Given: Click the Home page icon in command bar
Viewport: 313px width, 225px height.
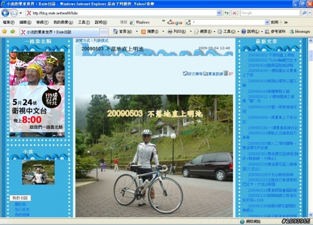Looking at the screenshot, I should (115, 32).
